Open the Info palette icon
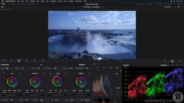 coord(180,61)
